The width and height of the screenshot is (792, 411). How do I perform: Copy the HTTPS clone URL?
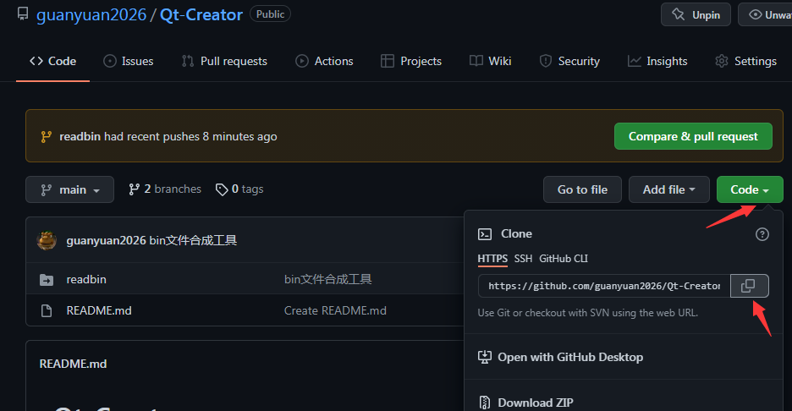click(749, 286)
